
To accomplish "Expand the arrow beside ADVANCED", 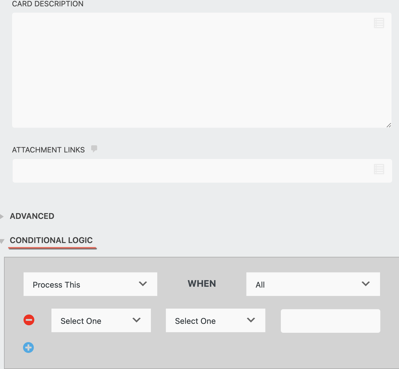I will tap(2, 216).
